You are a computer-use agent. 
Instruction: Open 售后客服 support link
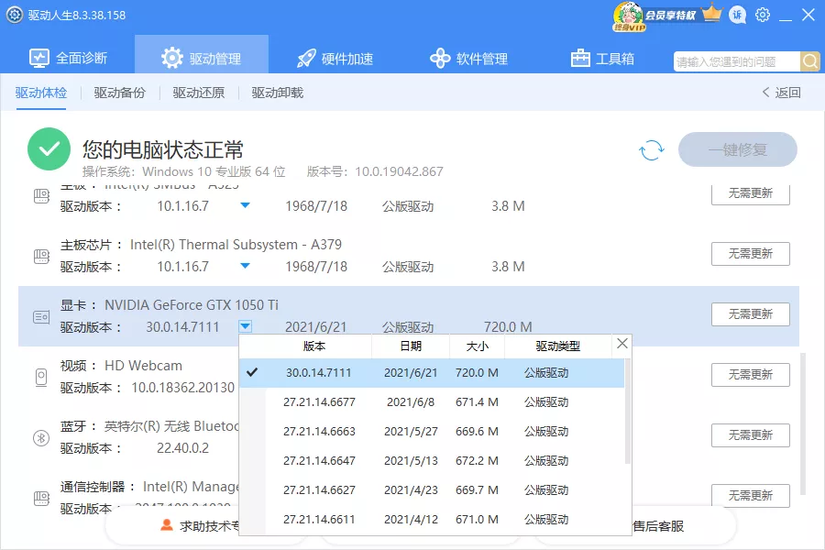point(658,526)
